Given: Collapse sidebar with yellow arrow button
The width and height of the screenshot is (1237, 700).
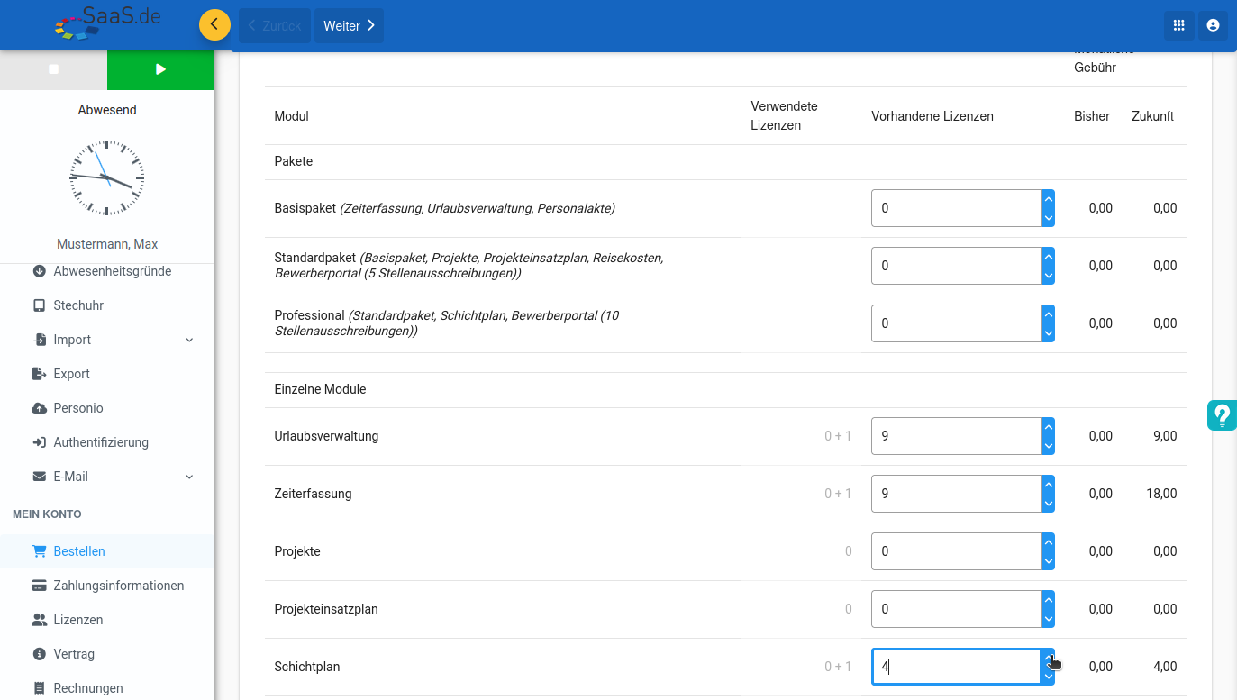Looking at the screenshot, I should pyautogui.click(x=214, y=24).
